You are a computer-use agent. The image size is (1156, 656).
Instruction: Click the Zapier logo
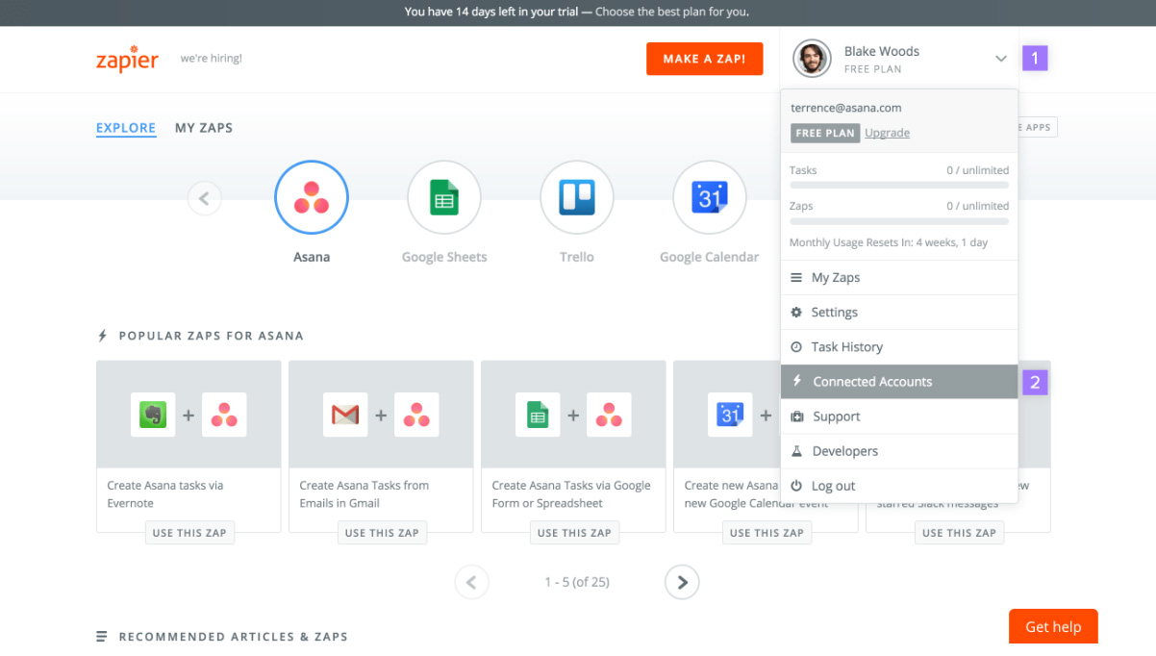[x=127, y=59]
